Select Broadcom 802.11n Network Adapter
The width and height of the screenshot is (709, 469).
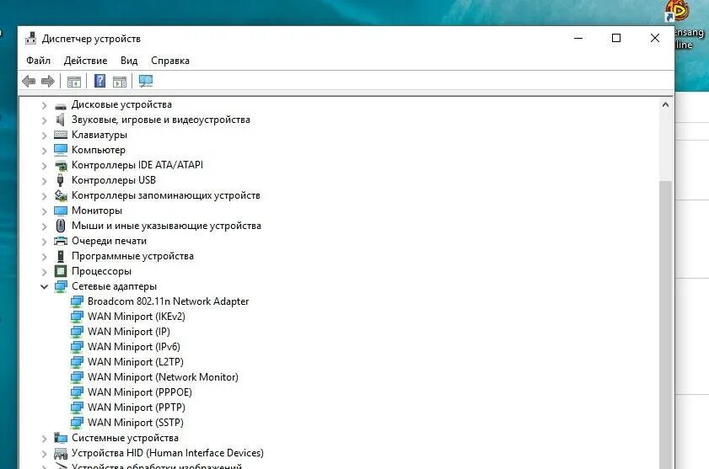[x=169, y=301]
